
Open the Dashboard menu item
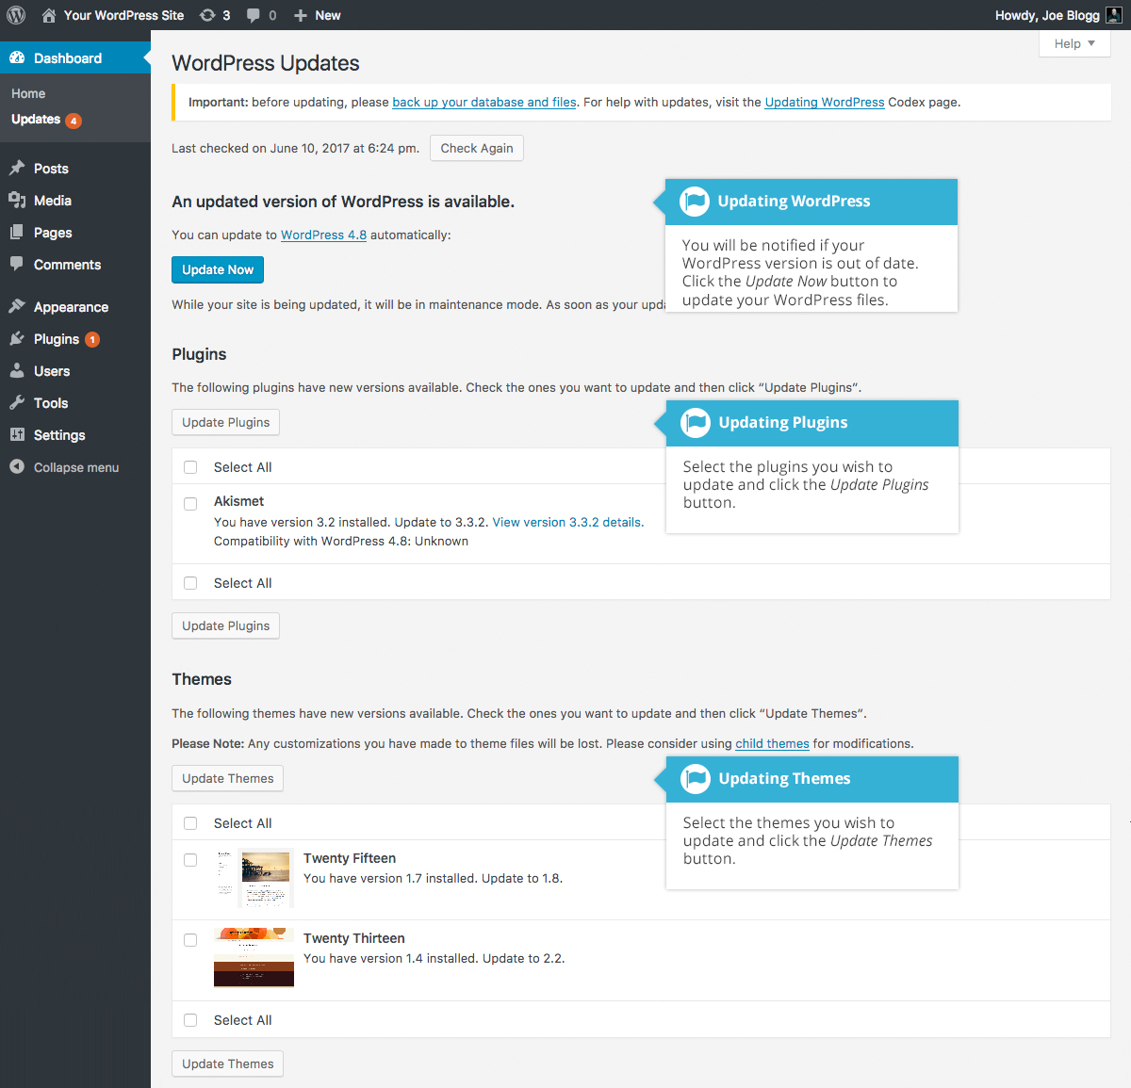point(75,57)
